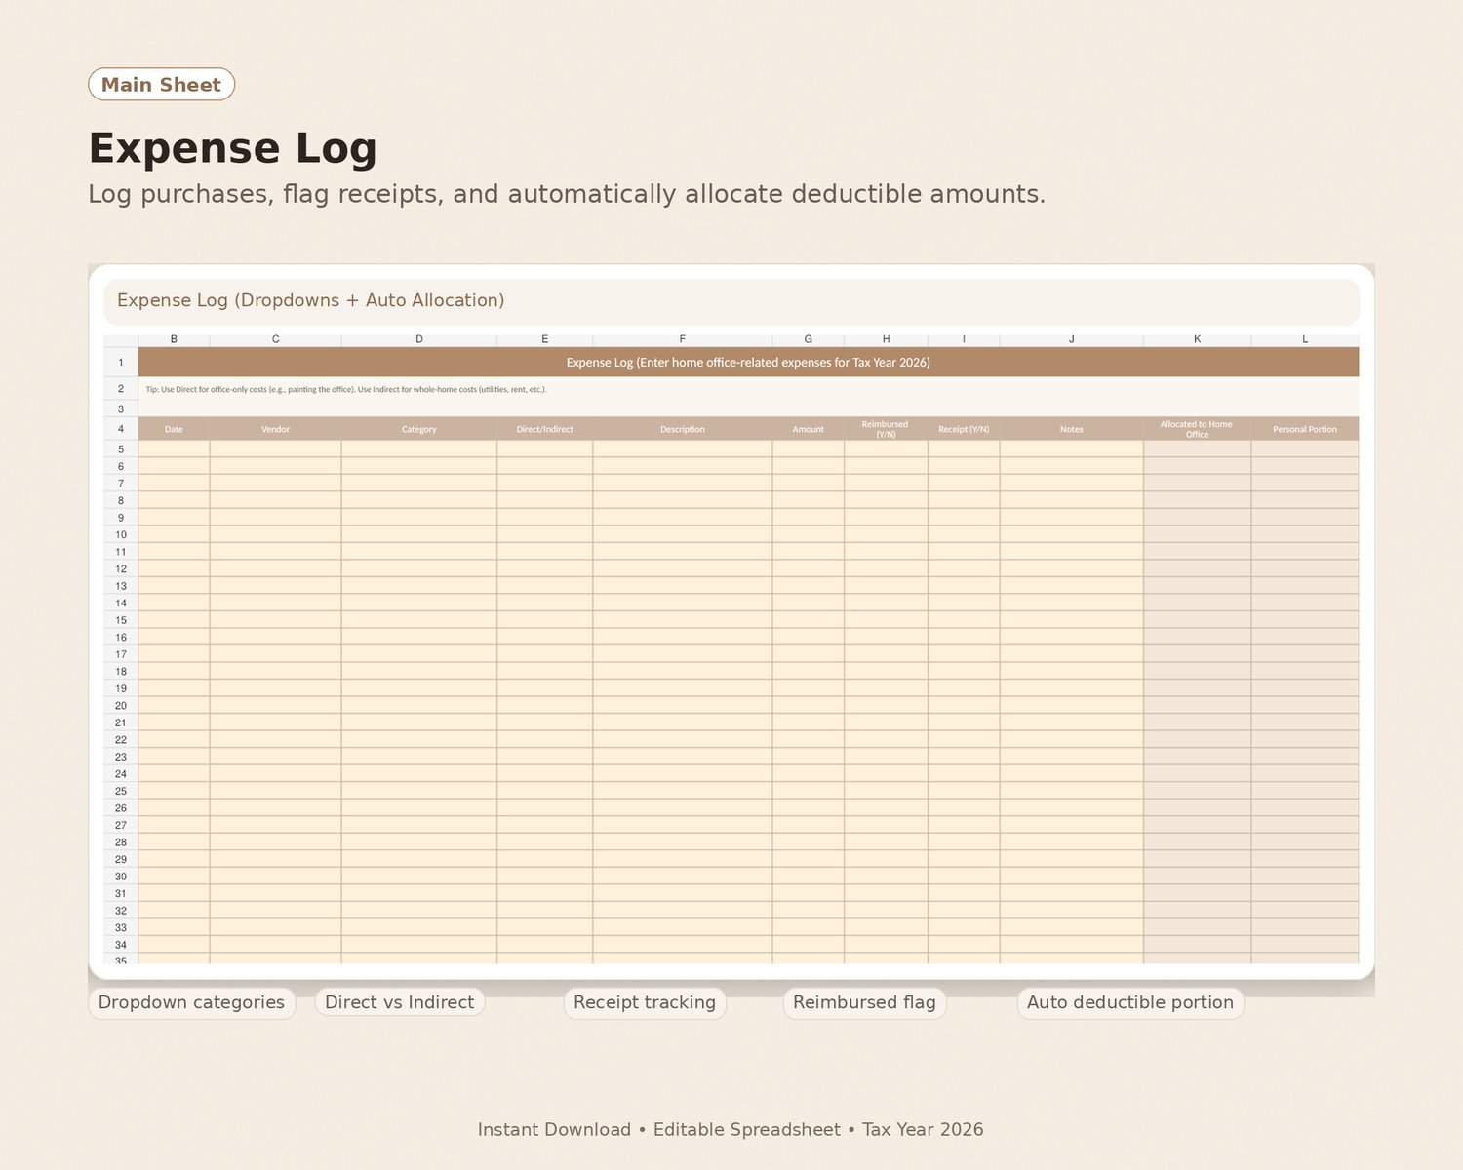Click the Personal Portion header cell
This screenshot has height=1170, width=1463.
(x=1305, y=429)
